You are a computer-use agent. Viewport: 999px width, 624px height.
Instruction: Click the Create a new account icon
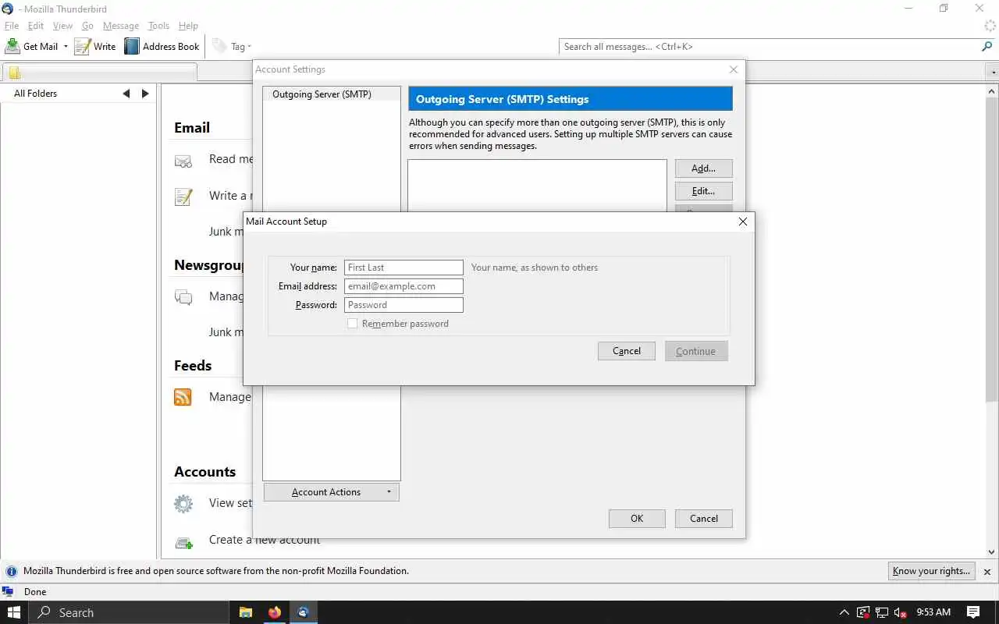[x=183, y=542]
